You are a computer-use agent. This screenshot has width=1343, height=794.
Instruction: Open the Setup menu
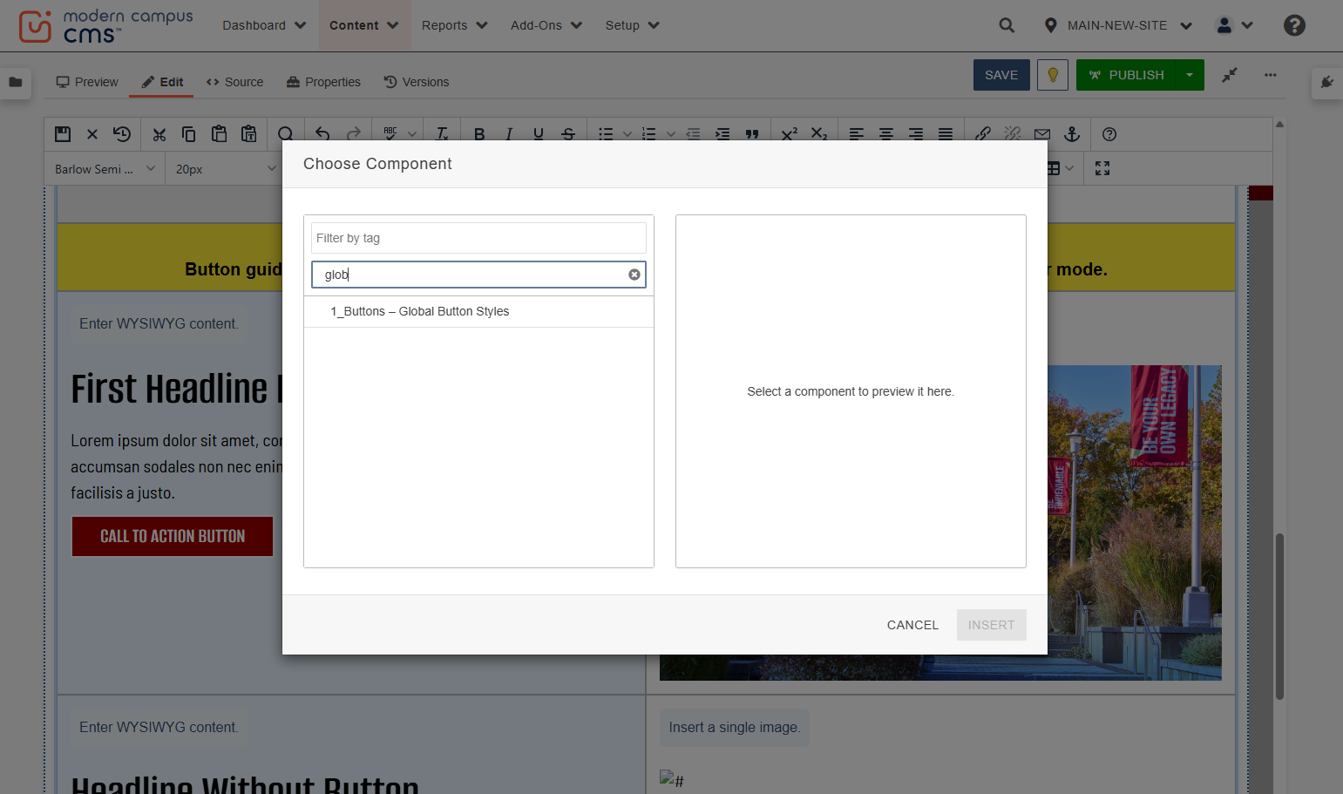pos(632,25)
